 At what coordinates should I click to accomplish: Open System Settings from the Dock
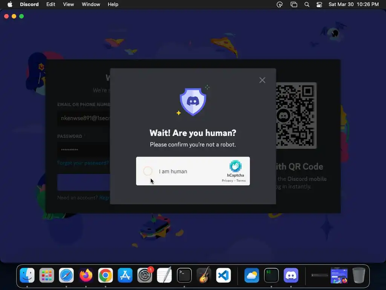[145, 275]
